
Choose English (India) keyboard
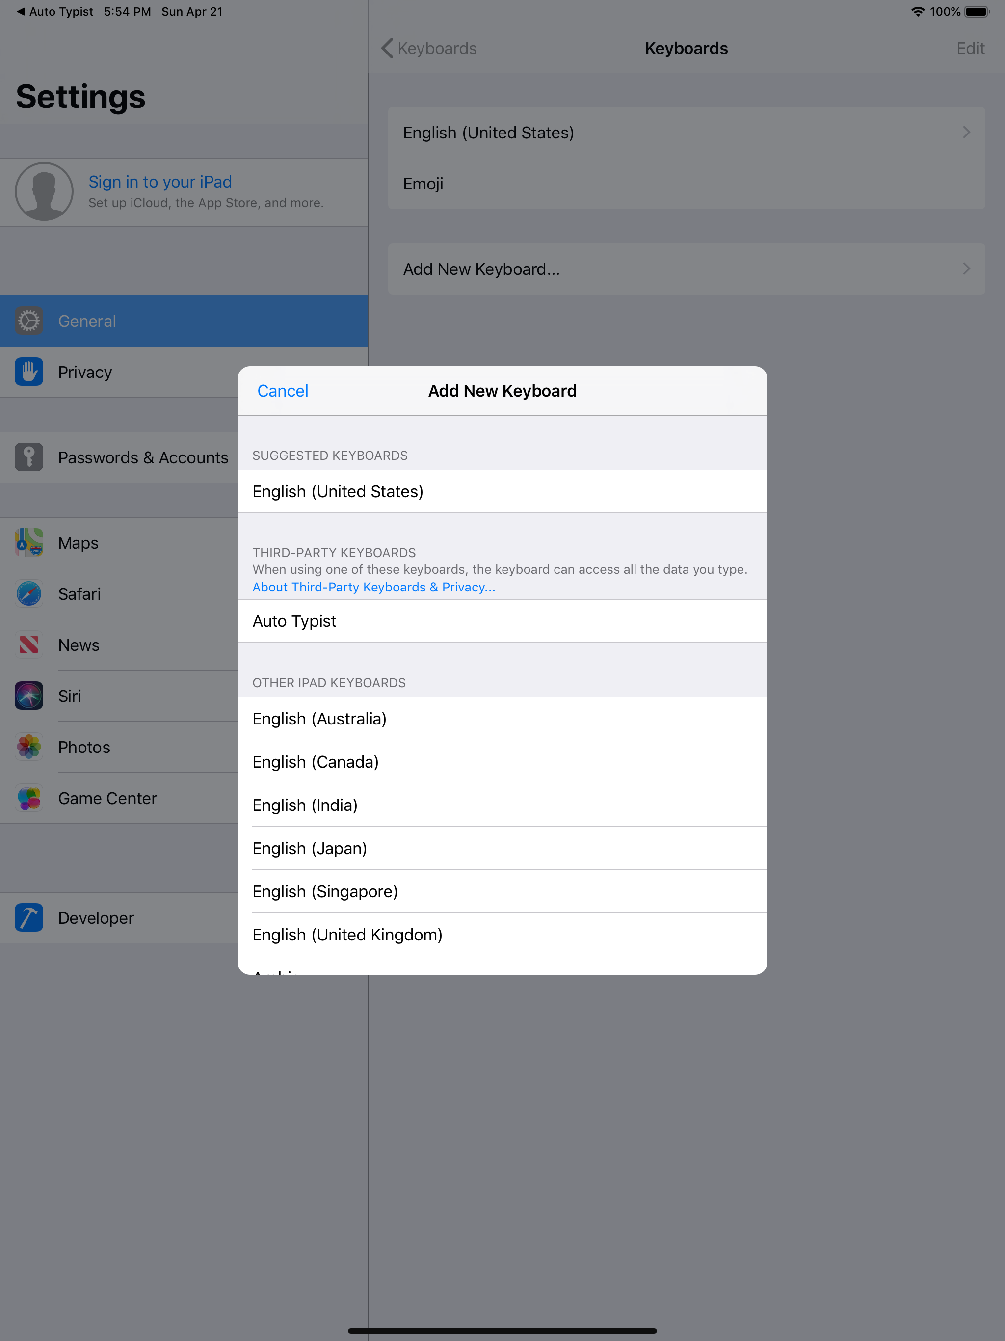[502, 805]
